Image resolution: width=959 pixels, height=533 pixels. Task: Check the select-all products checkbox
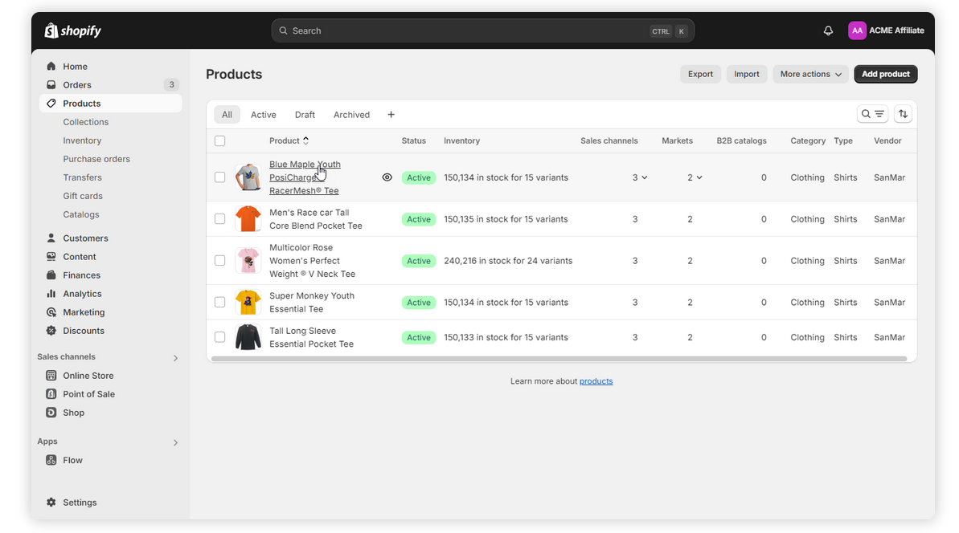[x=220, y=140]
